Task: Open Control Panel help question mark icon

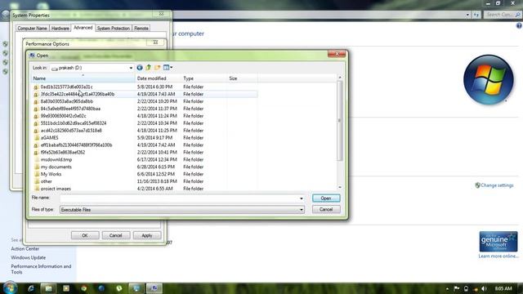Action: 519,25
